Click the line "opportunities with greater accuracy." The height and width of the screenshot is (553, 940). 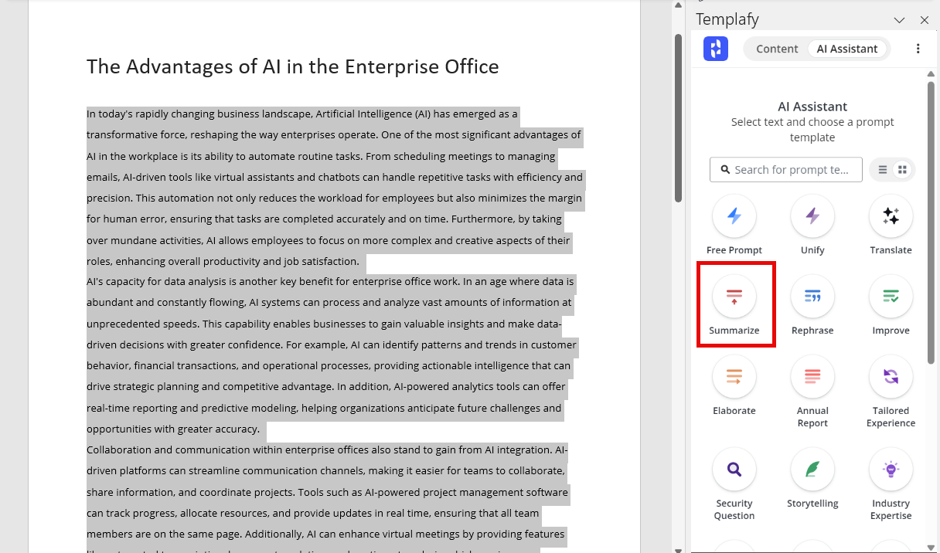click(x=173, y=429)
